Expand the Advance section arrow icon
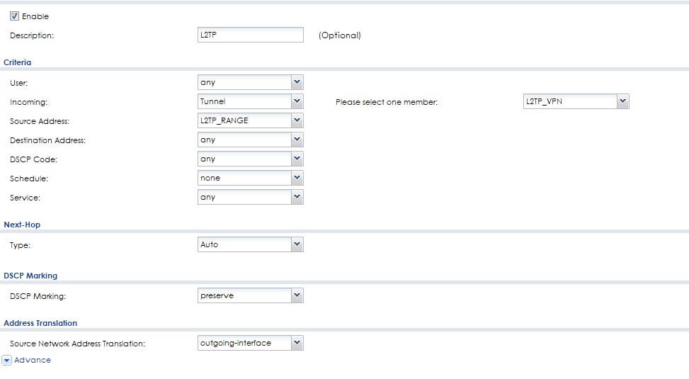Viewport: 689px width, 379px height. click(x=6, y=360)
